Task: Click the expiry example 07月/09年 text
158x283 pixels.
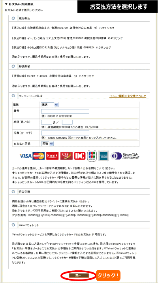Action: [x=92, y=127]
